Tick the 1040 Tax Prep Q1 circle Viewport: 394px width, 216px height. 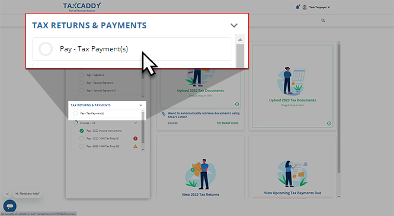point(81,139)
